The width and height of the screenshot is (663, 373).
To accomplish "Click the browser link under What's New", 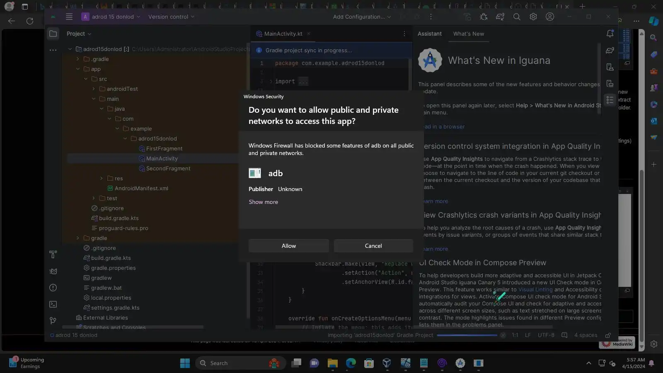I will pos(443,126).
